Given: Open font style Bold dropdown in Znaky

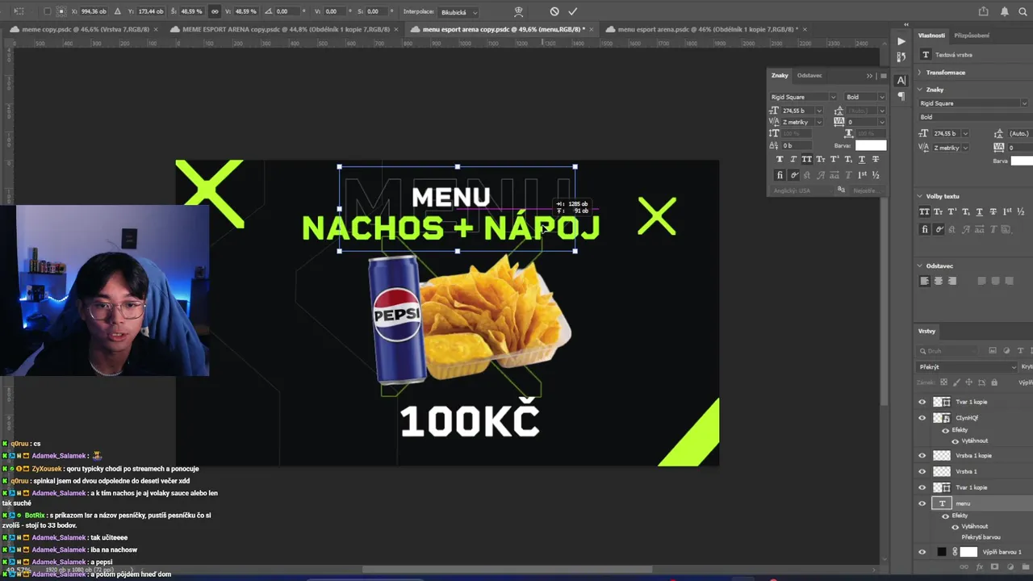Looking at the screenshot, I should pyautogui.click(x=864, y=97).
